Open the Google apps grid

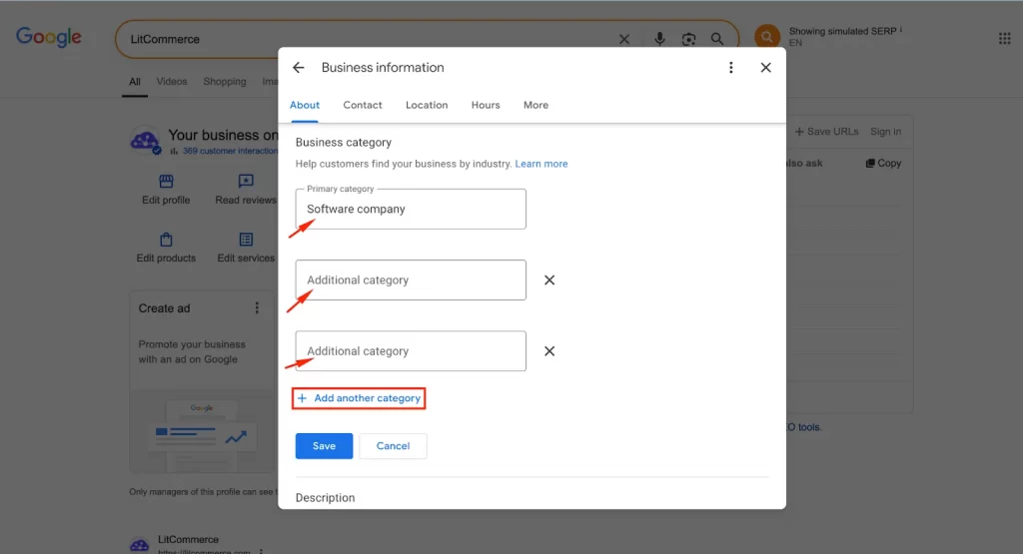1005,39
